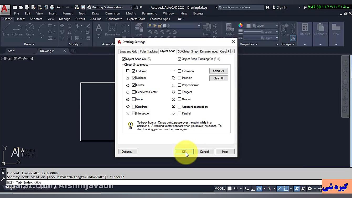Click the Move tool in Modify panel
The image size is (352, 198).
tap(62, 25)
